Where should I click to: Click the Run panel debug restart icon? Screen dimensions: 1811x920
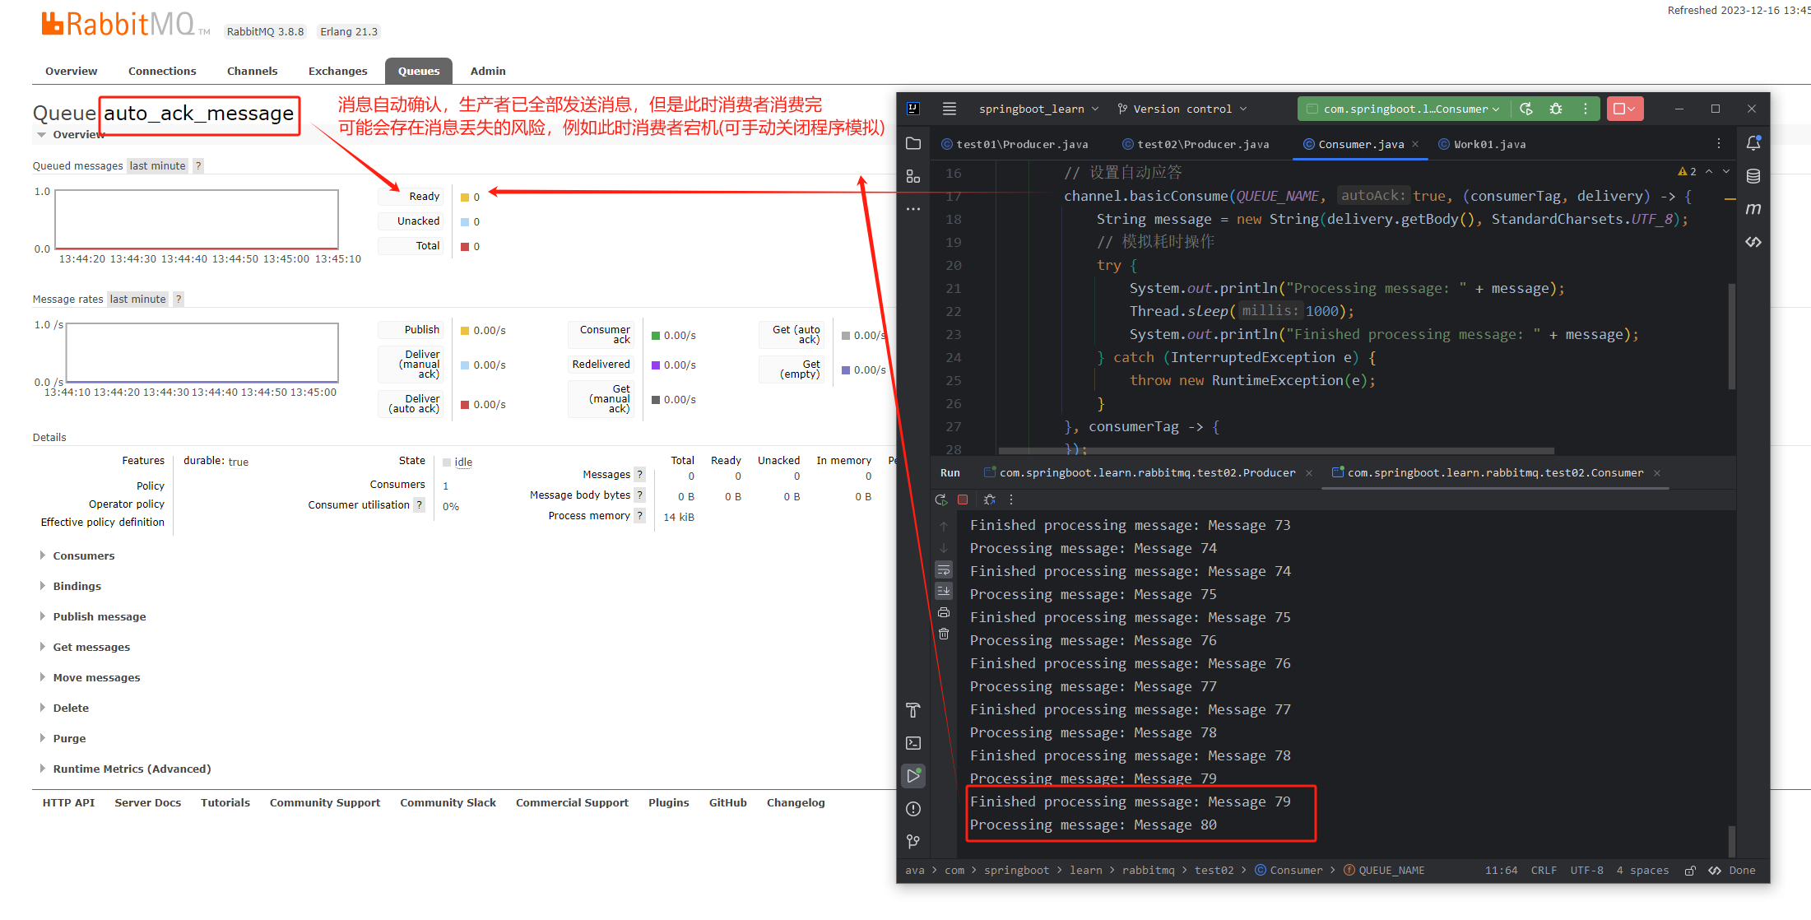tap(990, 499)
